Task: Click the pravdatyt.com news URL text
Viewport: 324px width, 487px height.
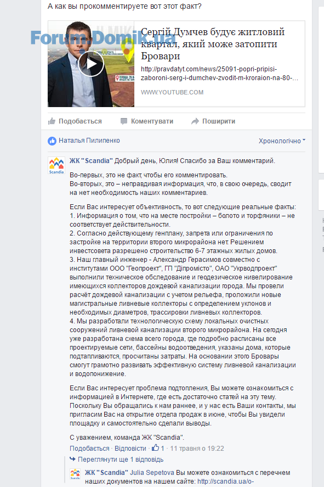Action: [x=219, y=74]
